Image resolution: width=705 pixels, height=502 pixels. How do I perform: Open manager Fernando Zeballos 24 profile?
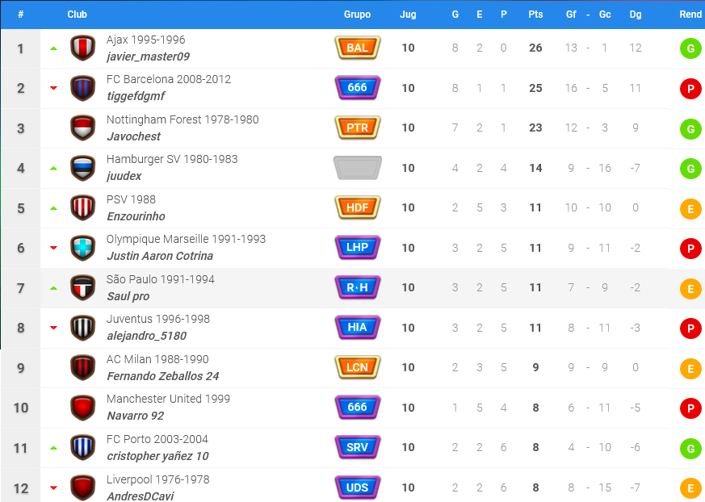click(163, 376)
